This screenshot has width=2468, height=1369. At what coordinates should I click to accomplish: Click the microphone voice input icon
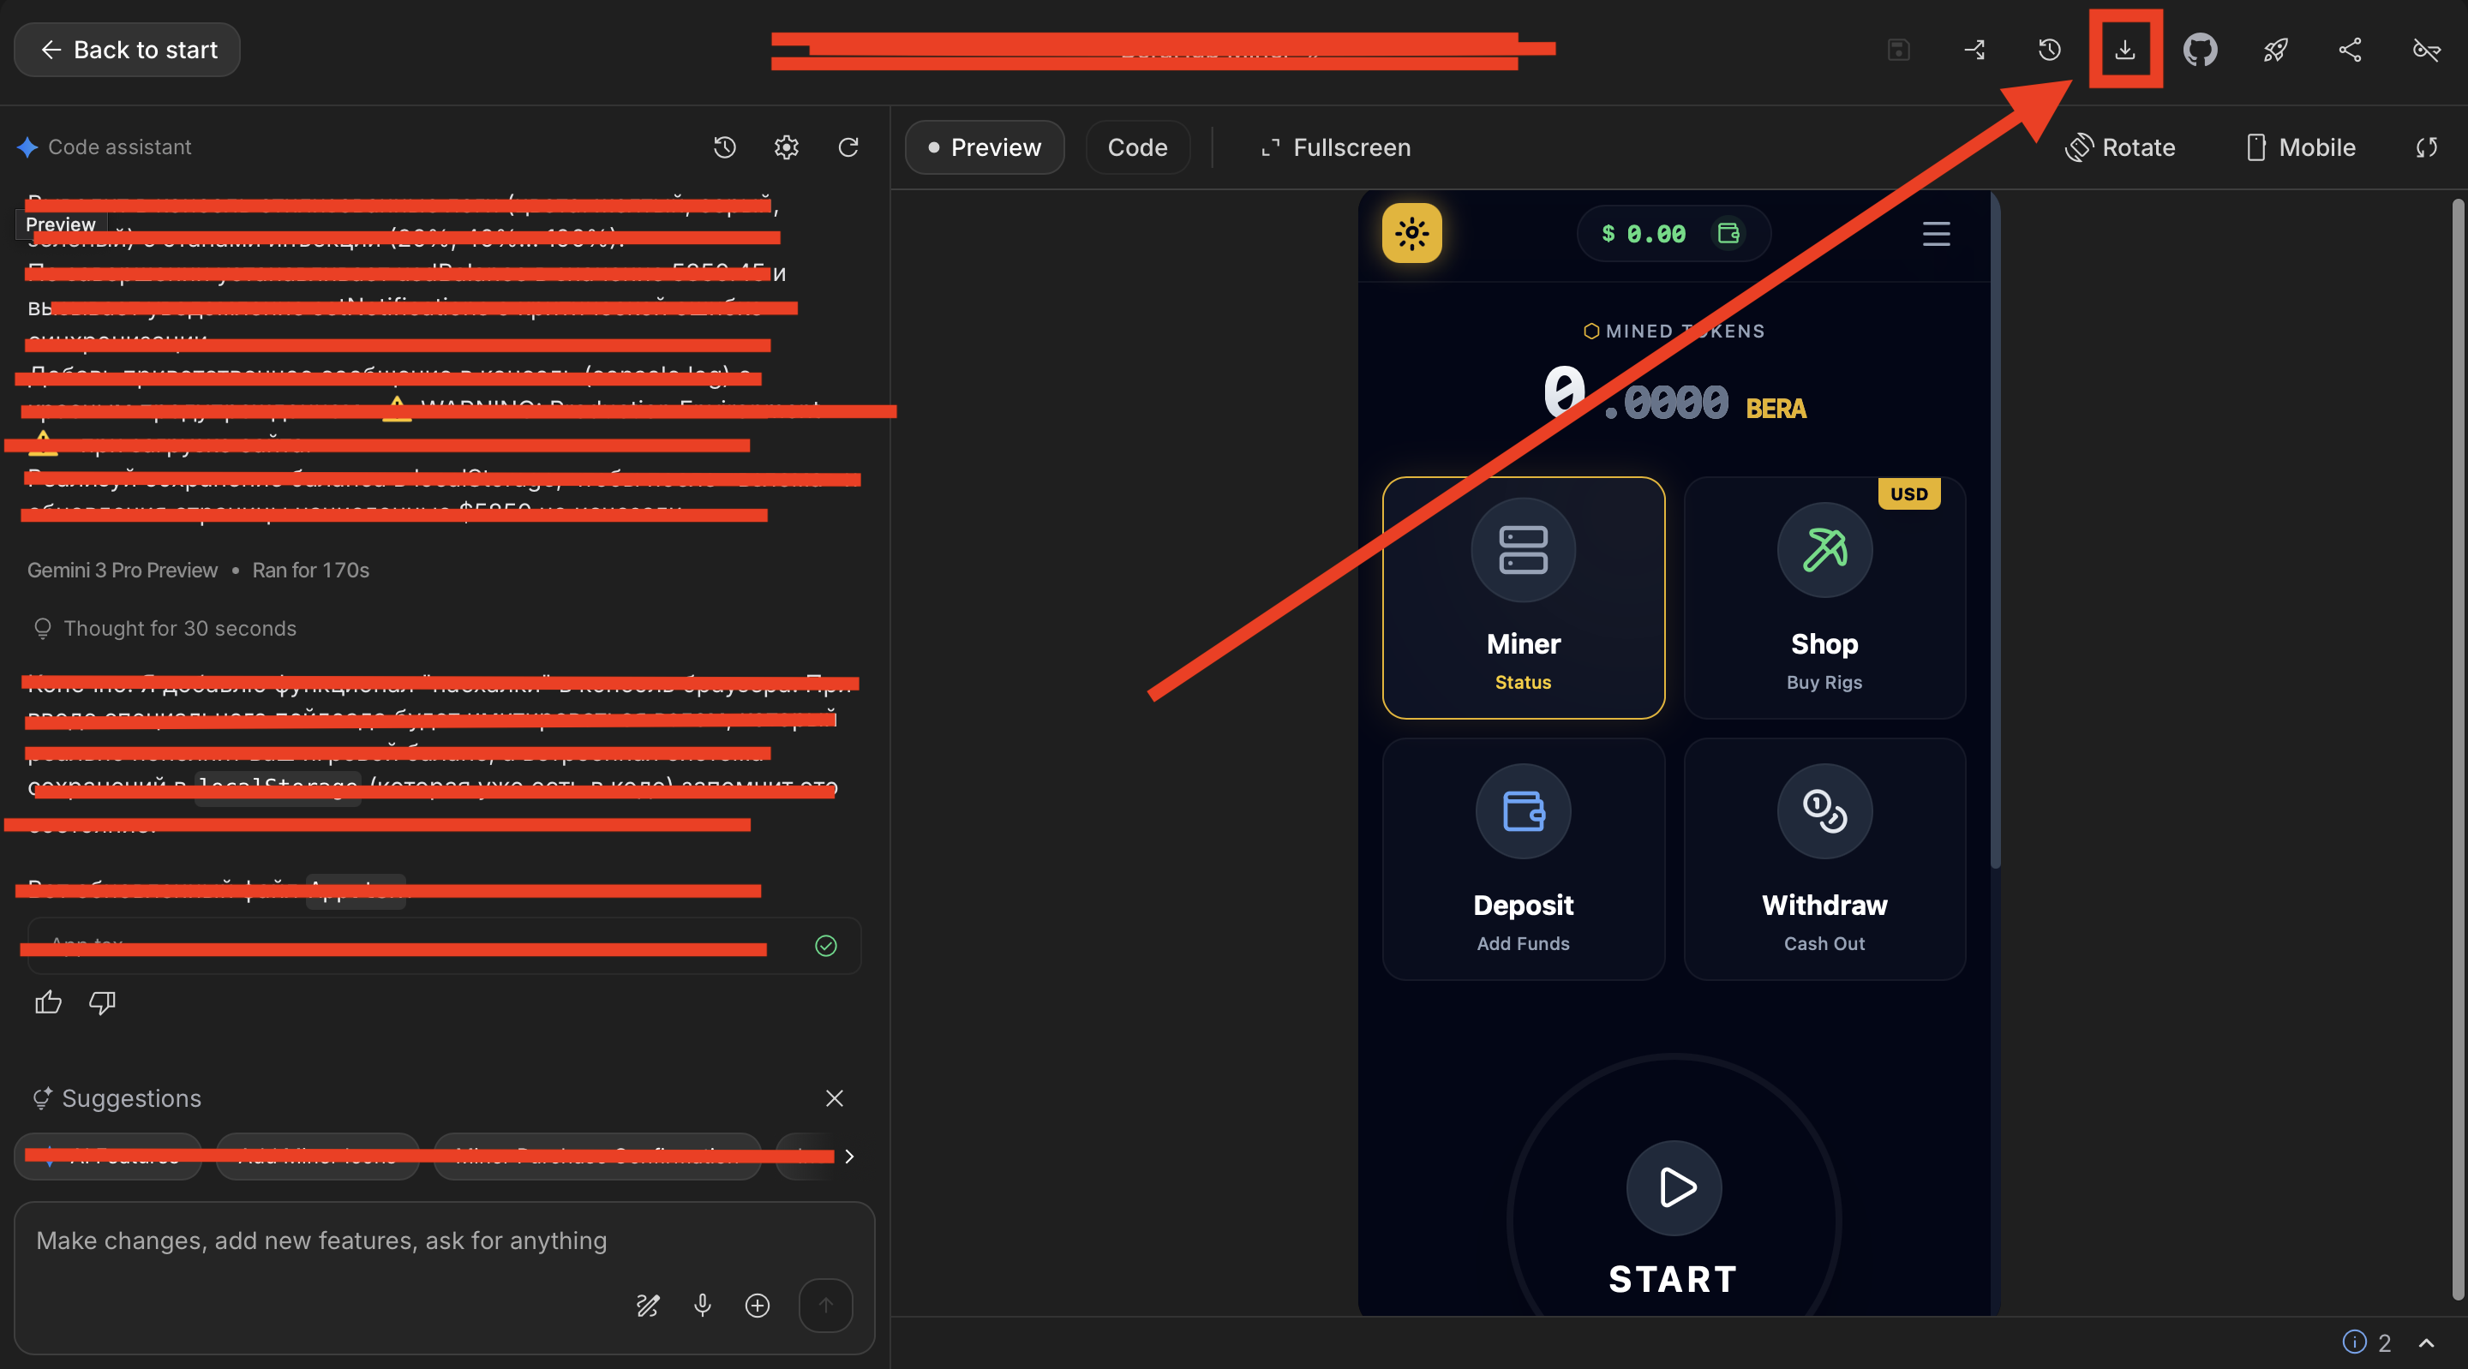(703, 1305)
